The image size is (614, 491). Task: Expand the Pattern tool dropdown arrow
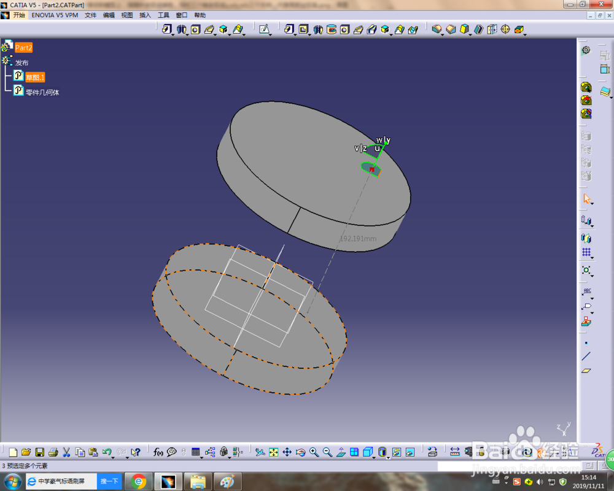(x=592, y=257)
